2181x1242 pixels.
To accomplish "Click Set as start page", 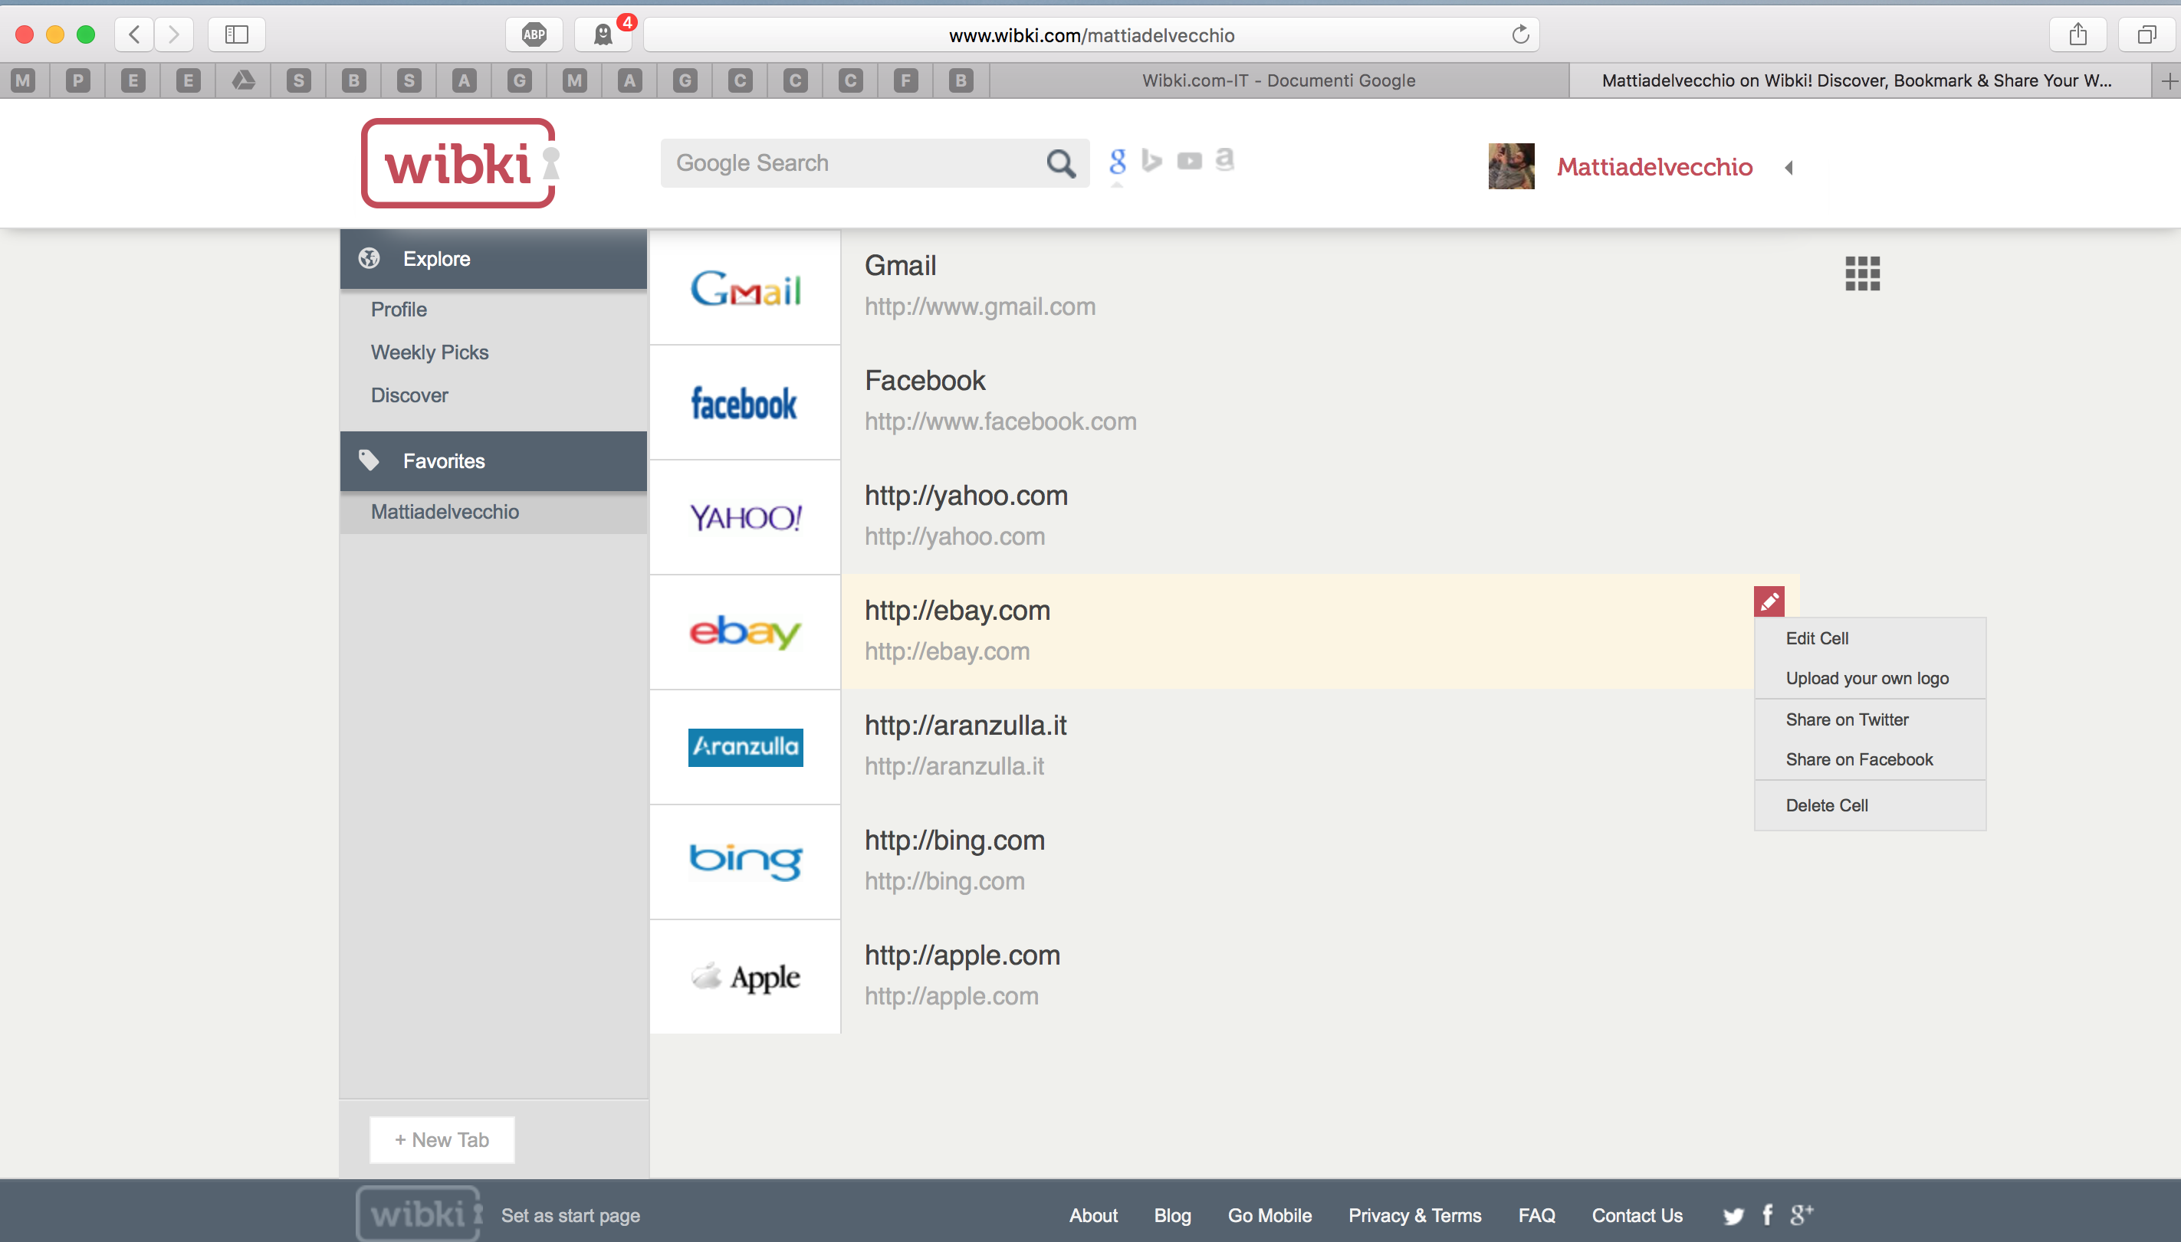I will [570, 1215].
